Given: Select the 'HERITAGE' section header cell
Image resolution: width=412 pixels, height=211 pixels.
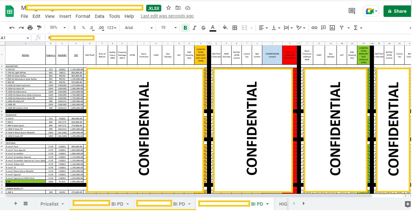Looking at the screenshot, I should (25, 143).
